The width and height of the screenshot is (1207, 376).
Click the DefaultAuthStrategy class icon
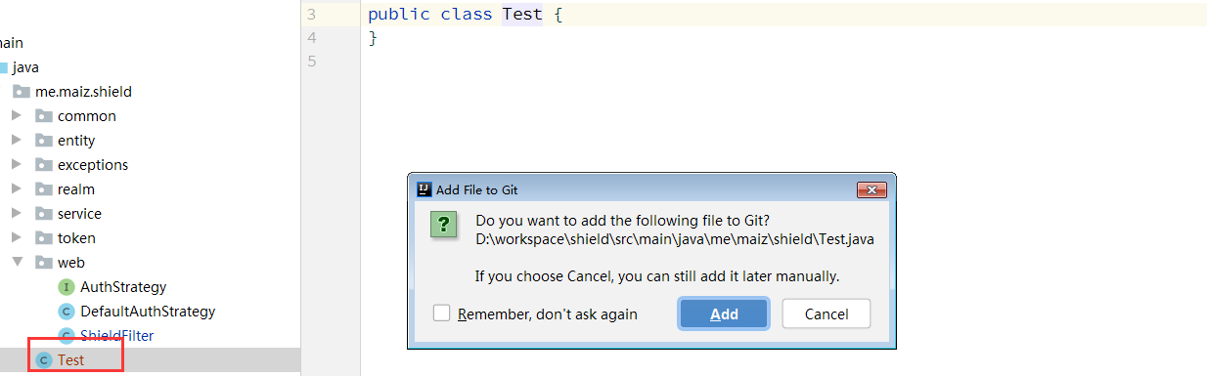click(67, 312)
